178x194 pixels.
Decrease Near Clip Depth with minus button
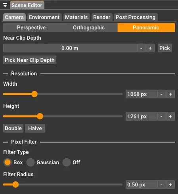pyautogui.click(x=141, y=48)
